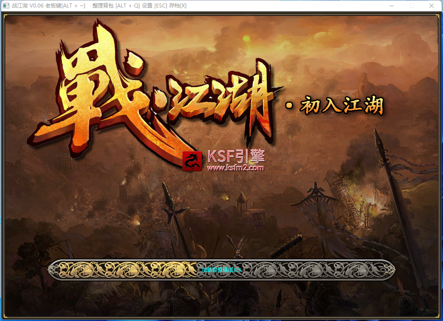Click the game's title bar app icon
The image size is (443, 321).
pos(6,6)
